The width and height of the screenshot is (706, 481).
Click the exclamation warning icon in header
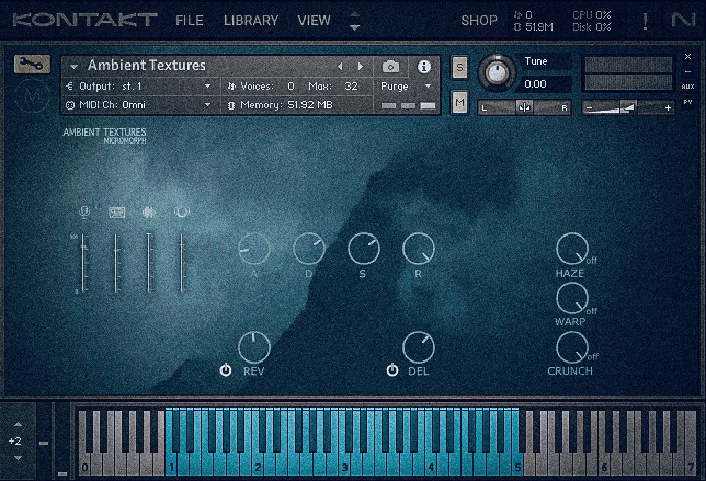coord(645,21)
